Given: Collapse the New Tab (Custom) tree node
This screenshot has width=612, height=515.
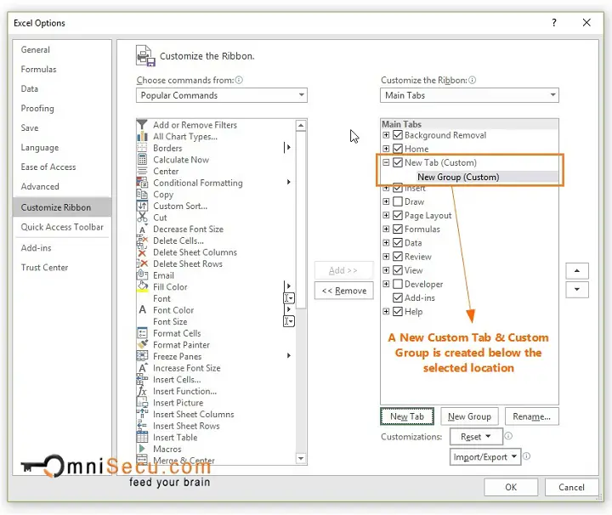Looking at the screenshot, I should pyautogui.click(x=386, y=162).
